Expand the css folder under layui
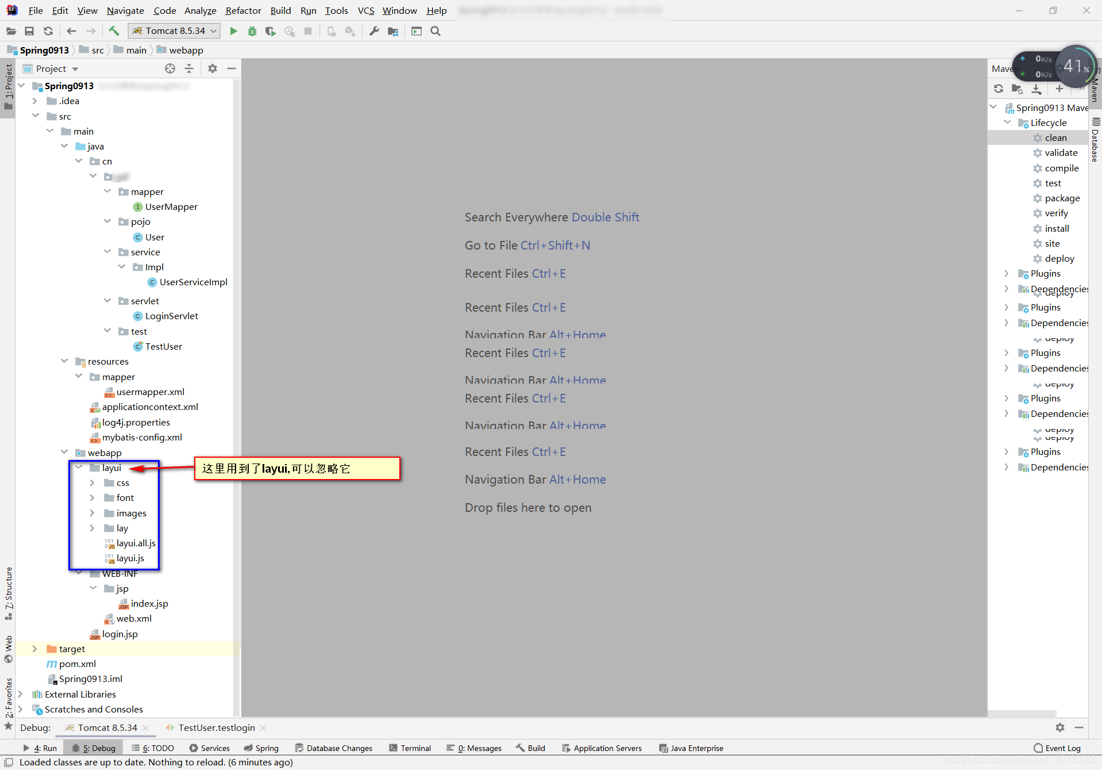The width and height of the screenshot is (1102, 770). [93, 482]
